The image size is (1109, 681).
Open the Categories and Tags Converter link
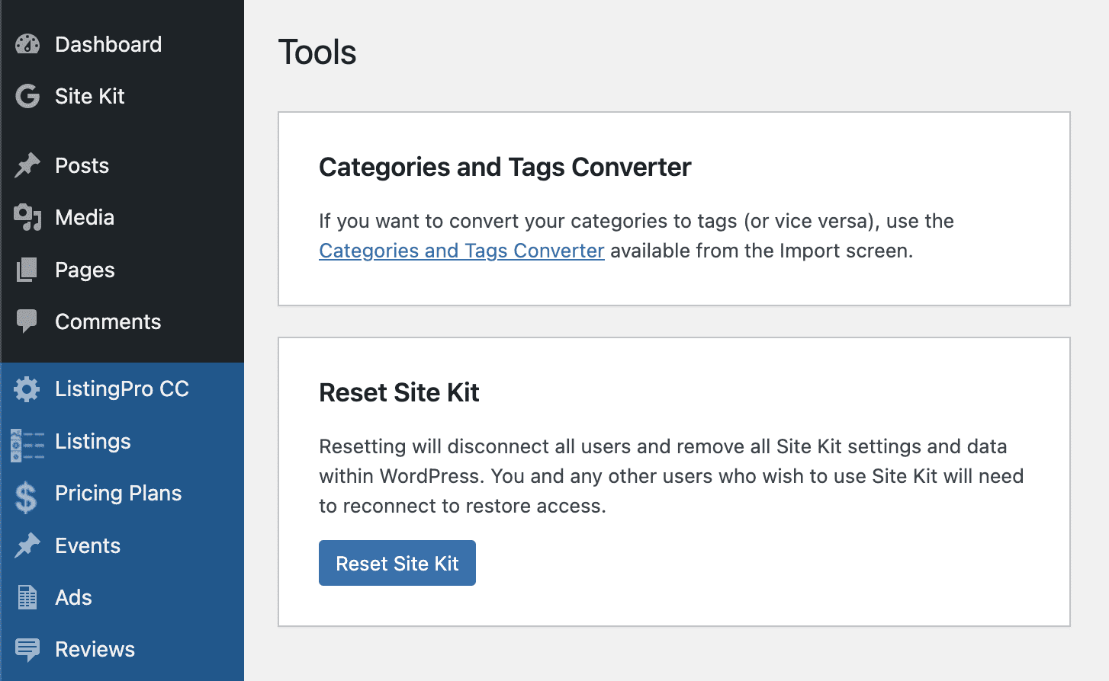461,251
